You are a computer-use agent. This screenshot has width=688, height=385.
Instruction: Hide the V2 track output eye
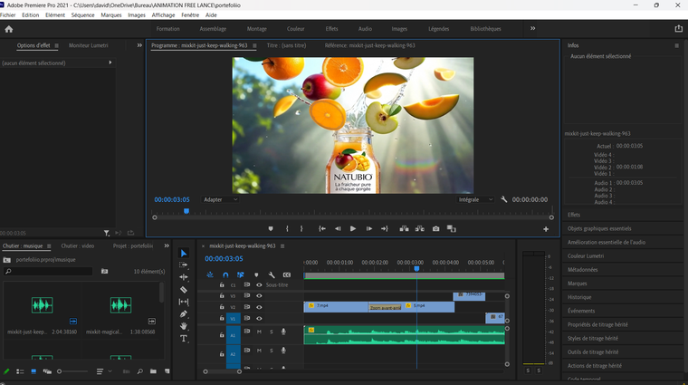(x=259, y=307)
